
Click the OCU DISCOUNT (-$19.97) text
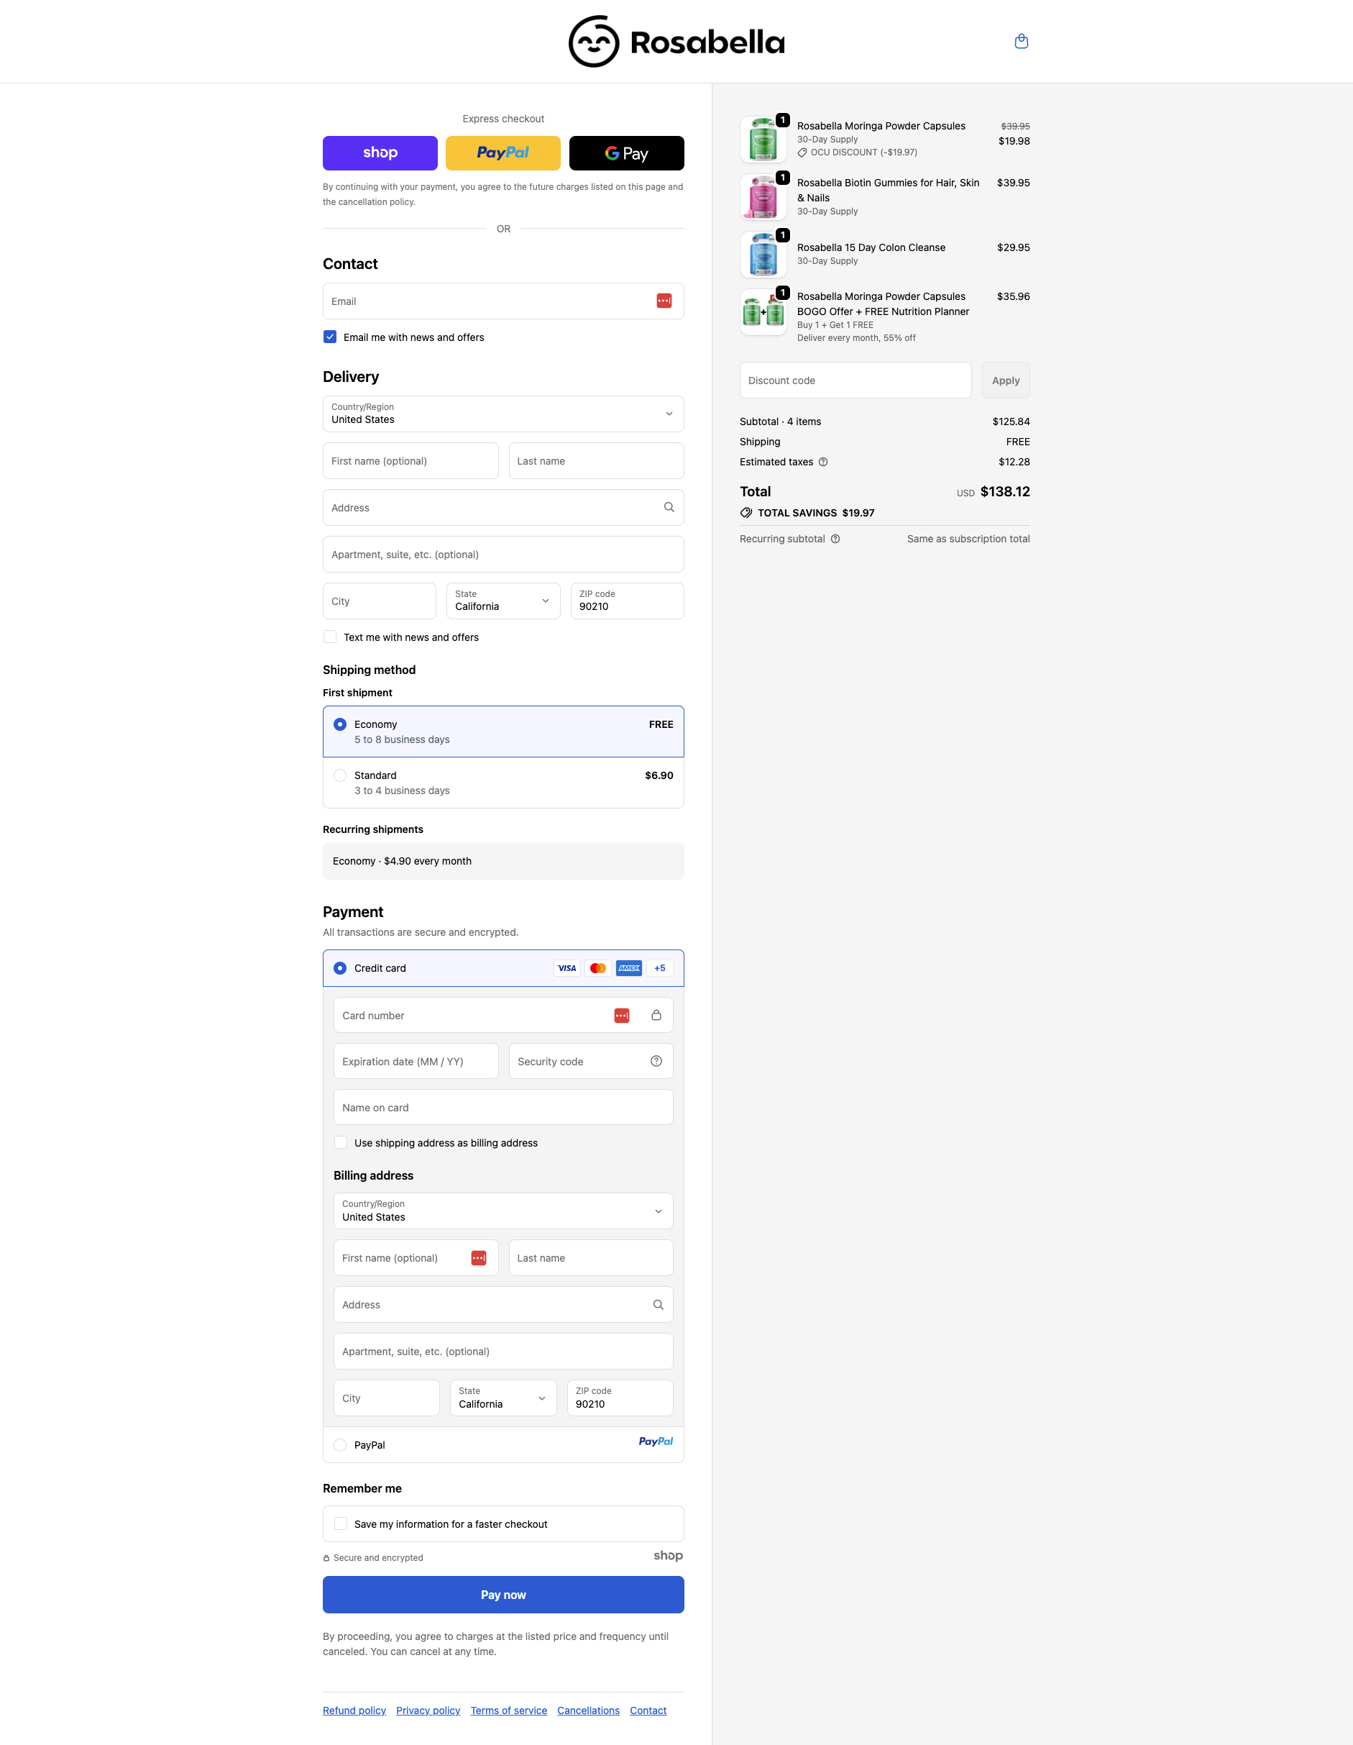coord(863,152)
